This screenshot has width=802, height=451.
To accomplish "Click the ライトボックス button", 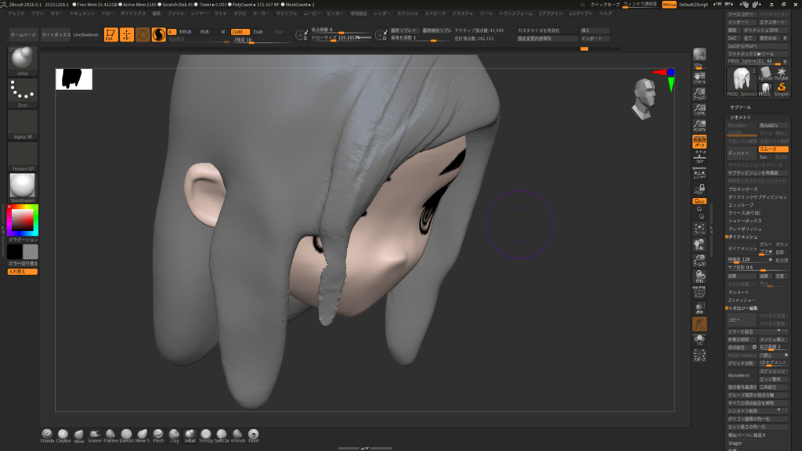I will [56, 35].
